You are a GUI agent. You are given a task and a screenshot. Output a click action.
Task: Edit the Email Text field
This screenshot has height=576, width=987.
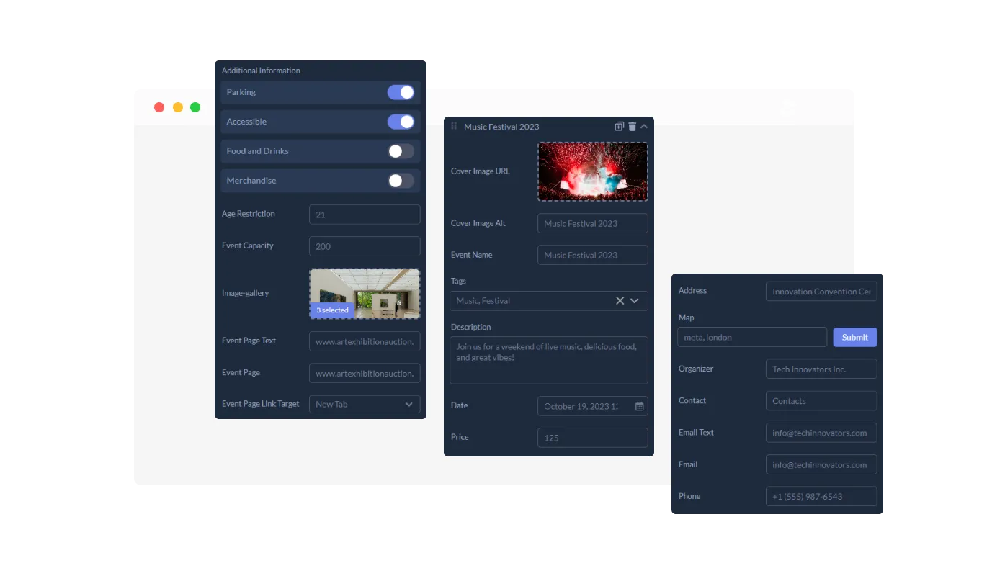tap(821, 433)
